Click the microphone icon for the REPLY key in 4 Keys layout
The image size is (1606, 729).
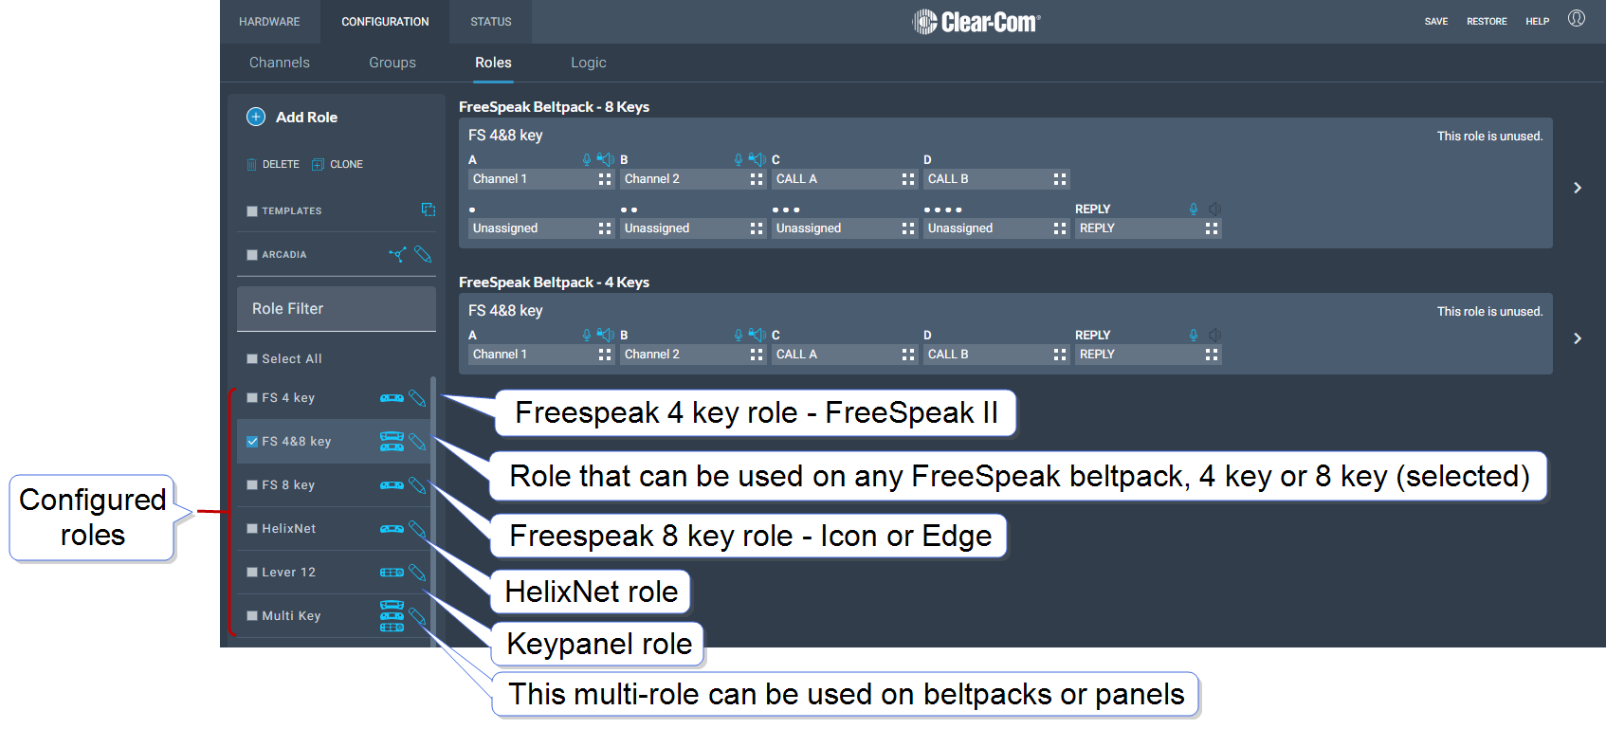[1194, 335]
